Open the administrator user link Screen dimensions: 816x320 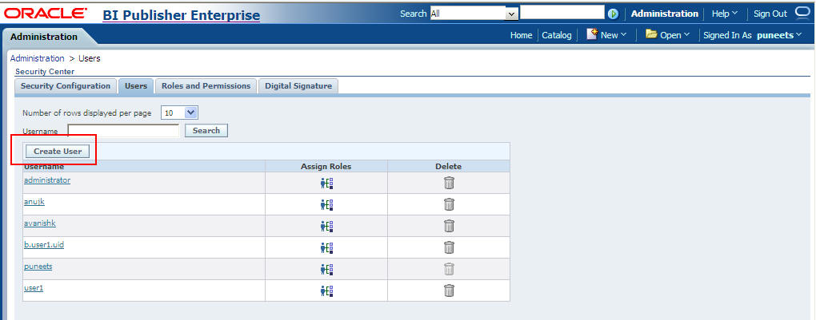click(x=47, y=180)
